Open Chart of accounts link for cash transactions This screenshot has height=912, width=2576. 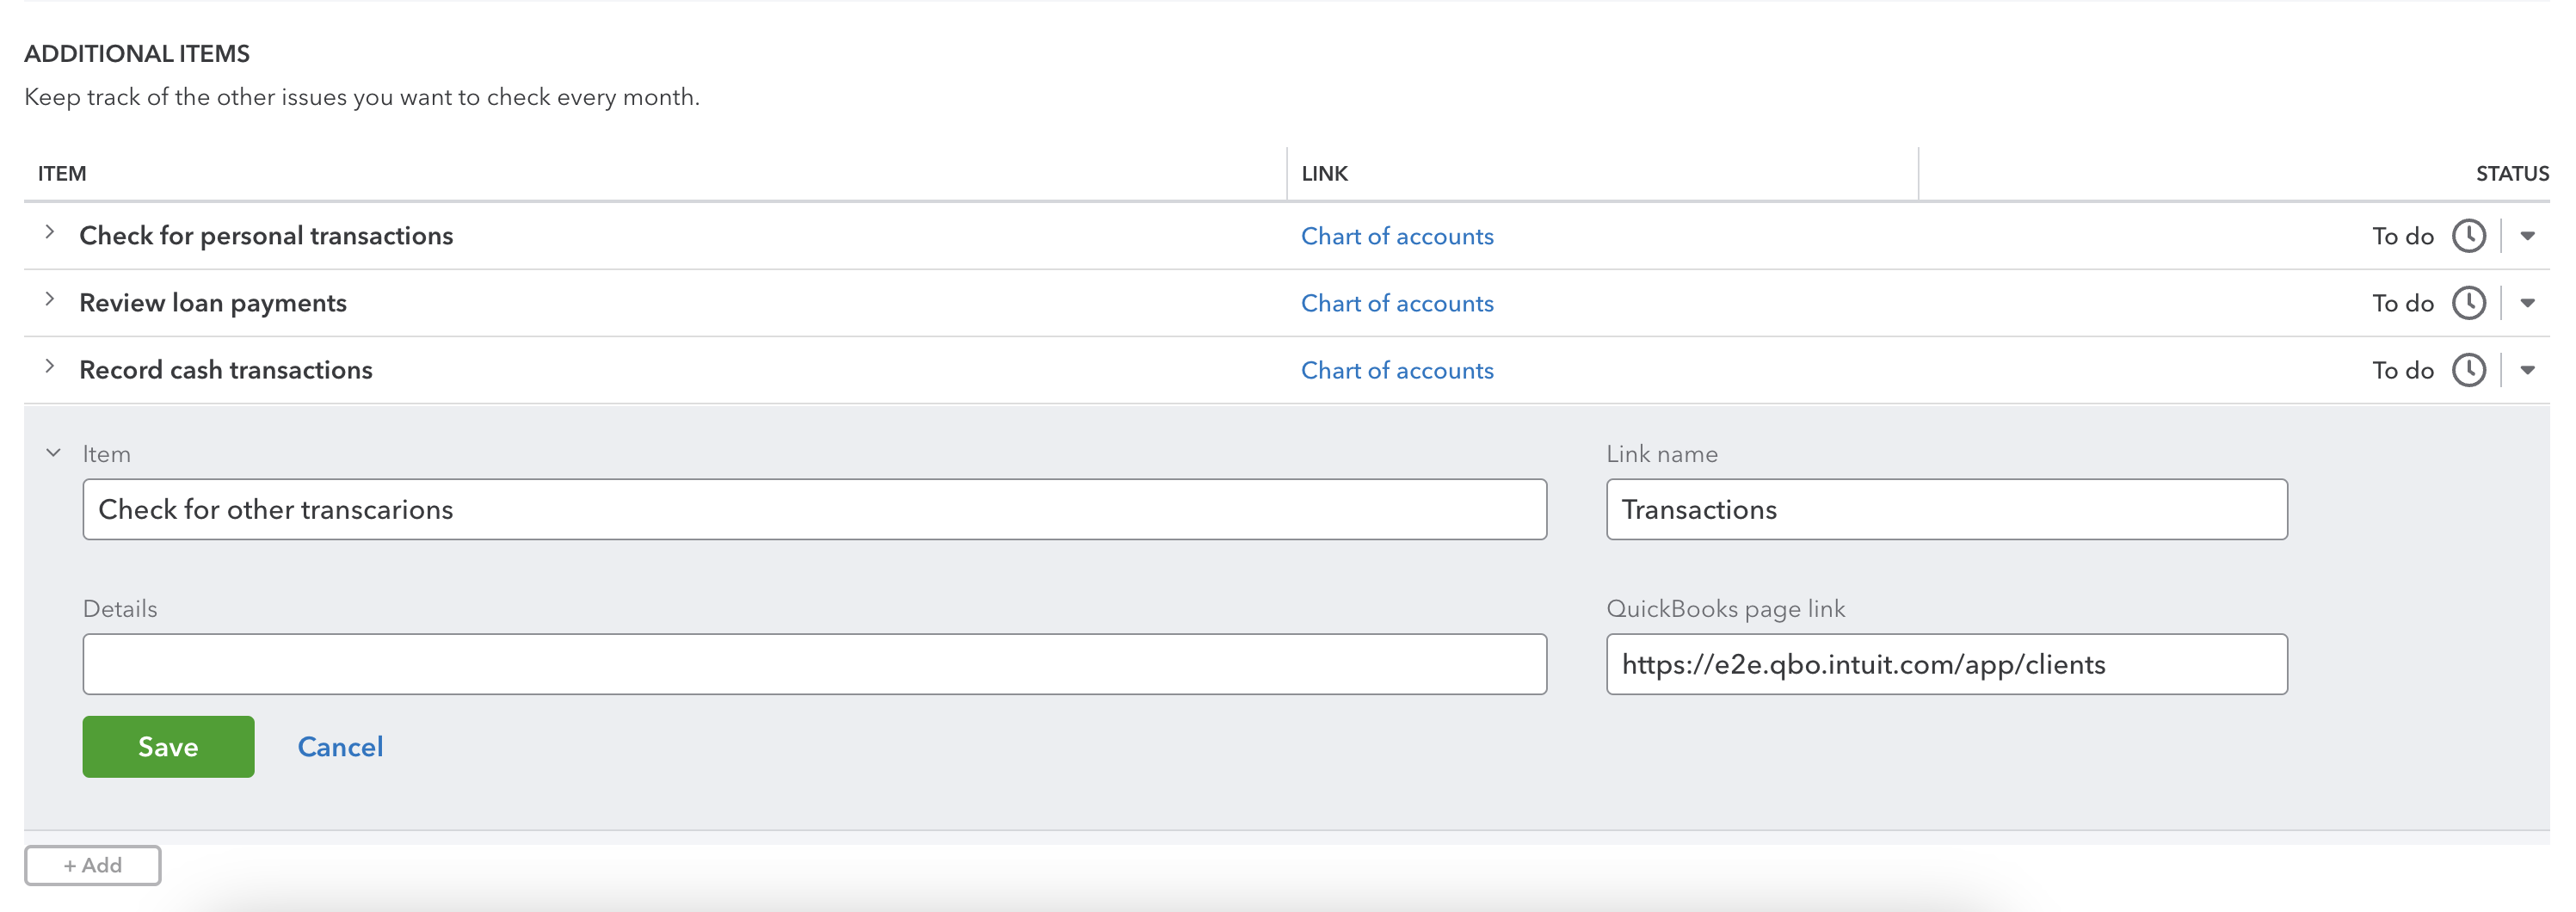tap(1397, 370)
